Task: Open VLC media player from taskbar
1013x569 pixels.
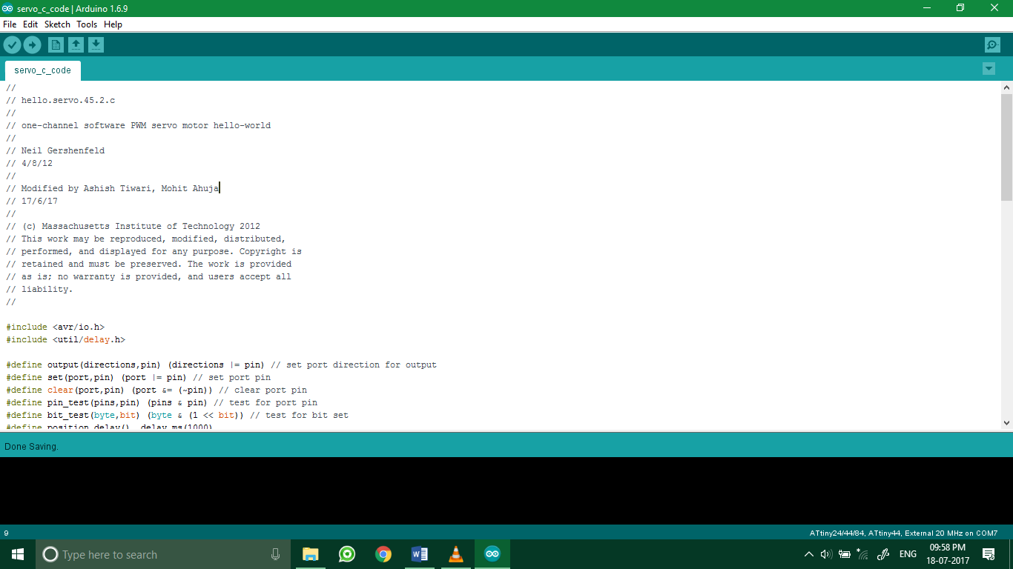Action: pos(456,554)
